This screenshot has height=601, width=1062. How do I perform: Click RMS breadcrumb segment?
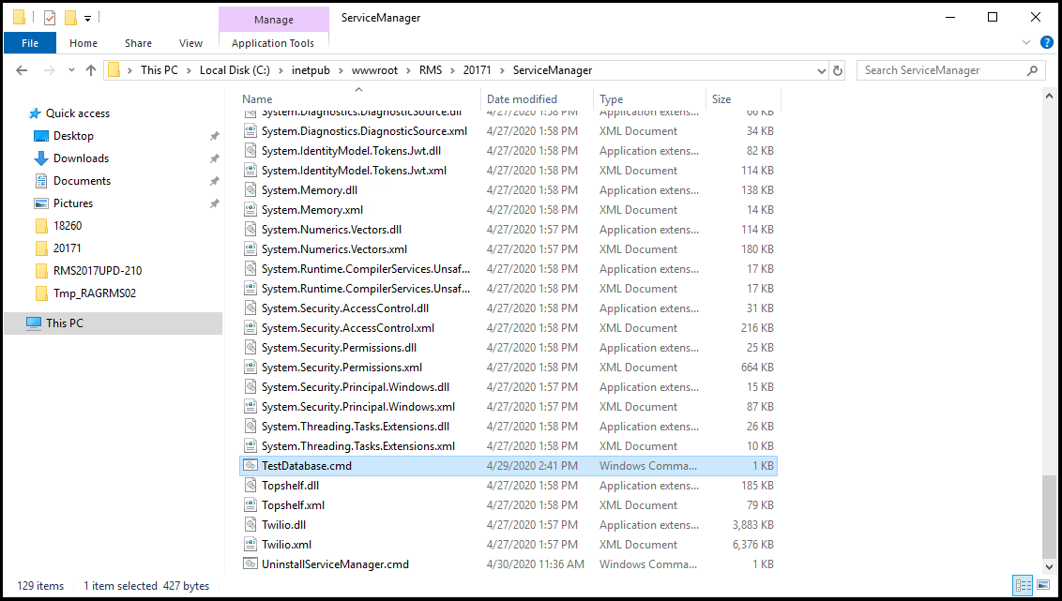pyautogui.click(x=430, y=70)
